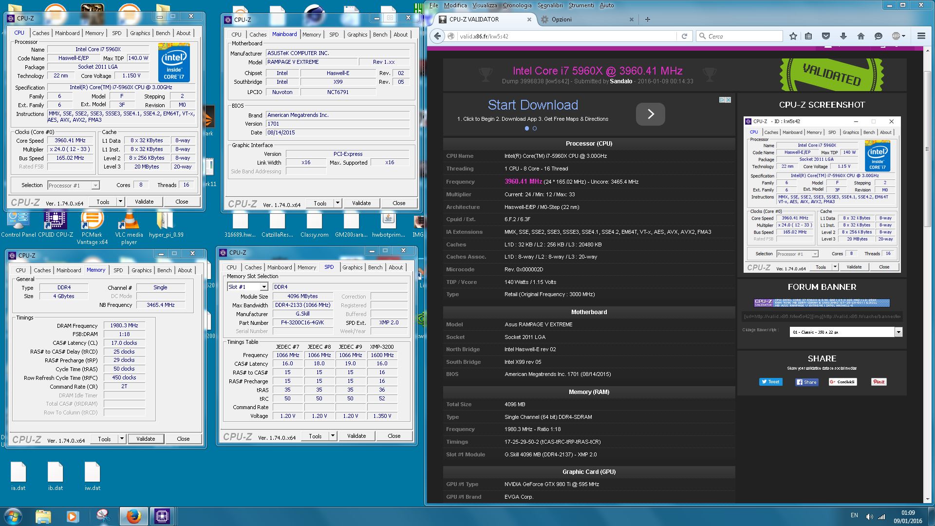Expand Tools dropdown arrow in CPU-Z CPU window
This screenshot has height=526, width=935.
tap(120, 202)
